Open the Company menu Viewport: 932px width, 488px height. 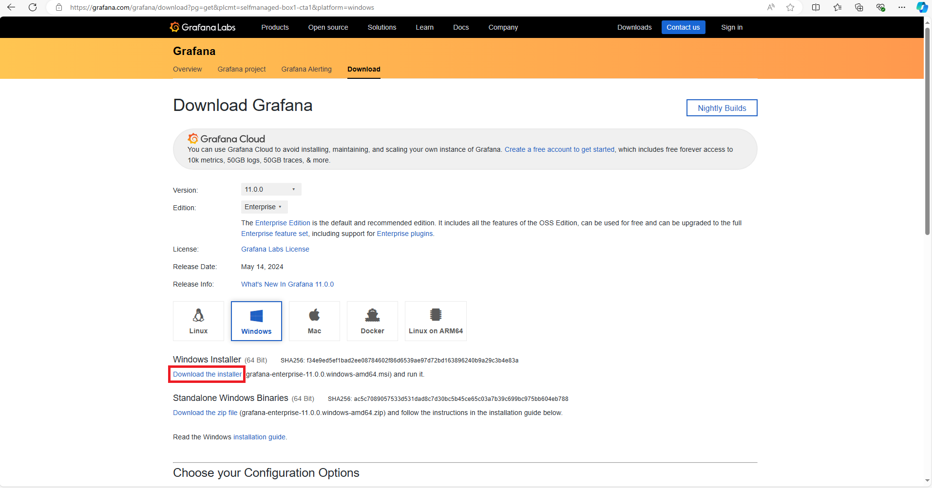click(x=503, y=27)
